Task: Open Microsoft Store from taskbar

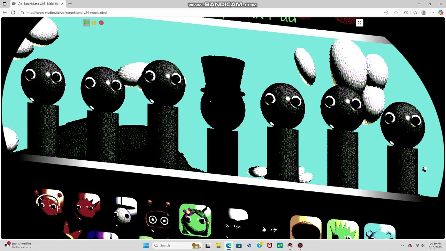Action: click(x=239, y=245)
